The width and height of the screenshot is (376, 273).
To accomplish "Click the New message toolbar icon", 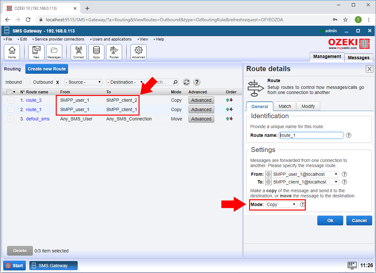I will tap(36, 52).
